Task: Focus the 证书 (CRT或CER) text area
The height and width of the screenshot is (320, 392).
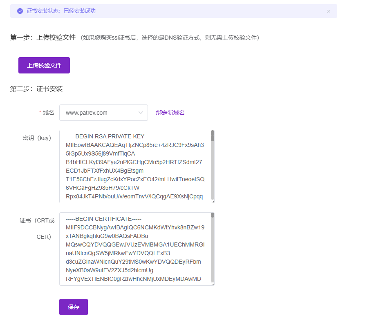Action: coord(135,249)
